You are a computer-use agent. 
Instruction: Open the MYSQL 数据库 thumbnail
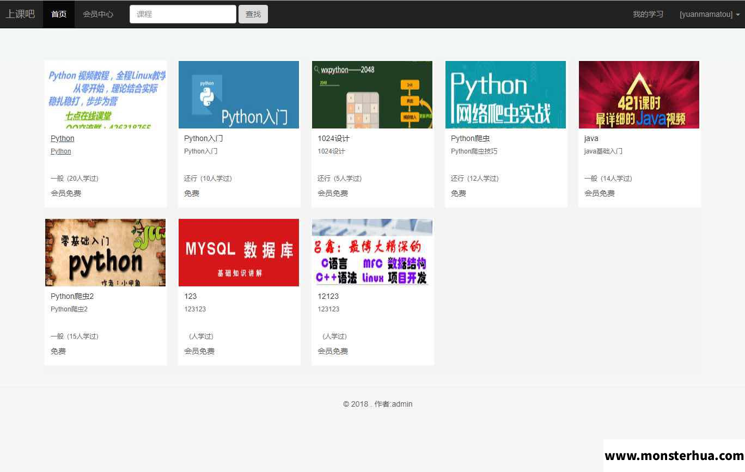(x=239, y=253)
